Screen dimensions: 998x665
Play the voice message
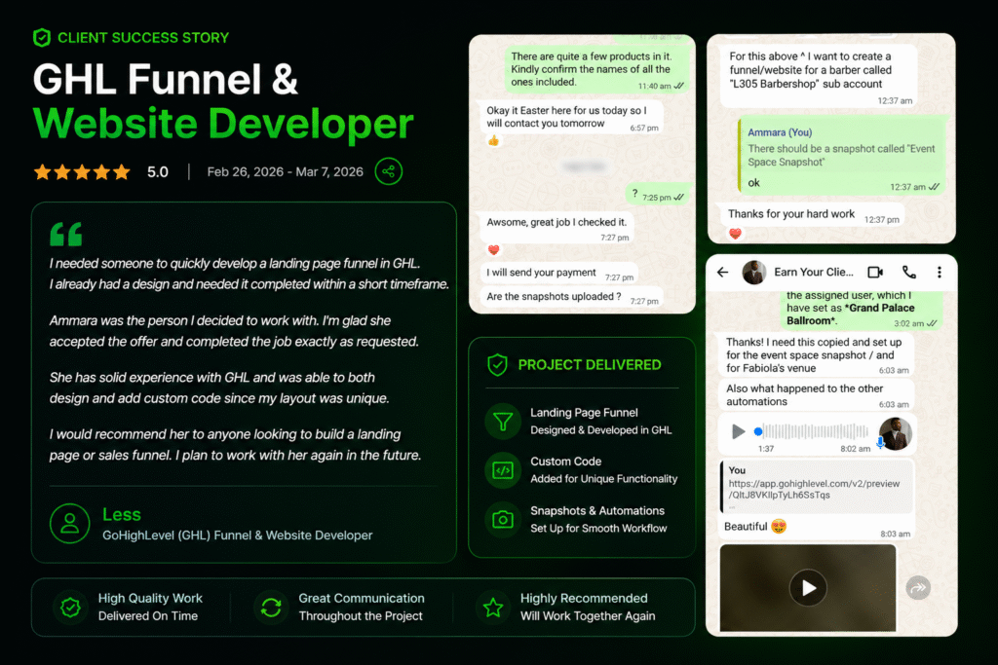coord(738,431)
